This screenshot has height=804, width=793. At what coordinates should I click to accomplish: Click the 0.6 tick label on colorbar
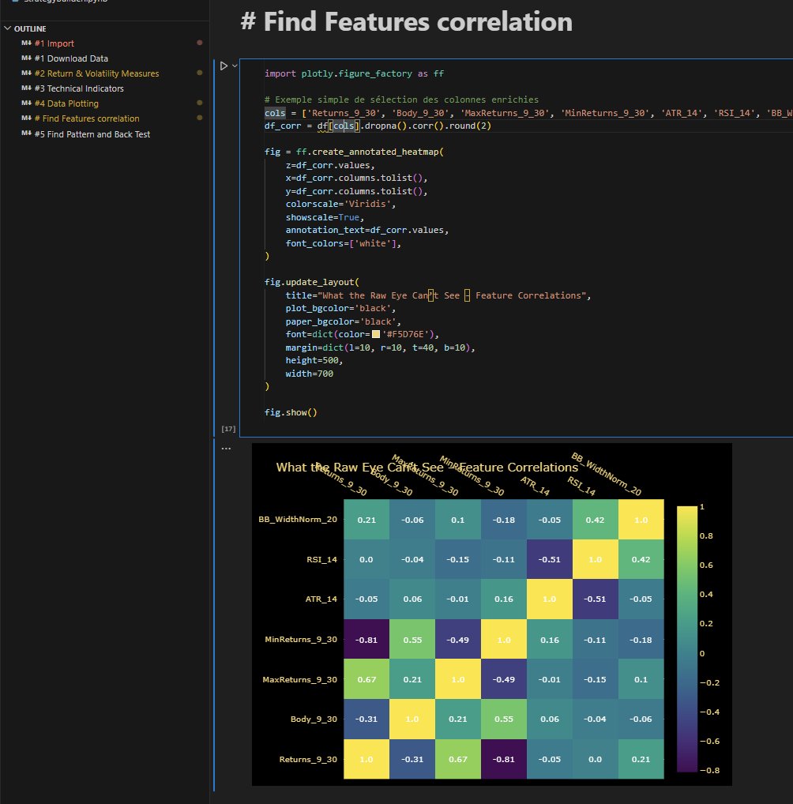(x=706, y=565)
